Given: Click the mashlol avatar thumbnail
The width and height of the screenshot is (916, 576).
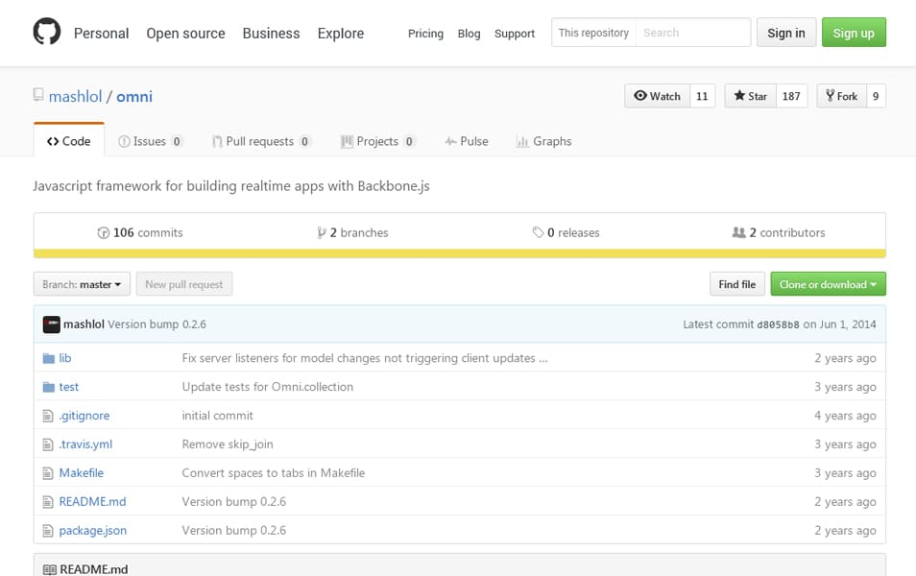Looking at the screenshot, I should click(52, 324).
